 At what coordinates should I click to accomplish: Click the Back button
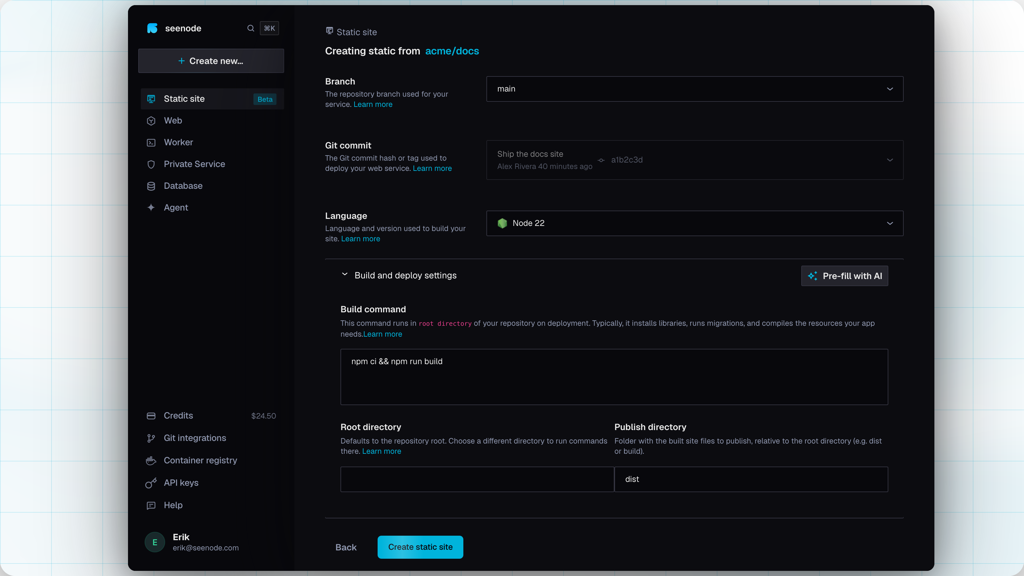[346, 548]
